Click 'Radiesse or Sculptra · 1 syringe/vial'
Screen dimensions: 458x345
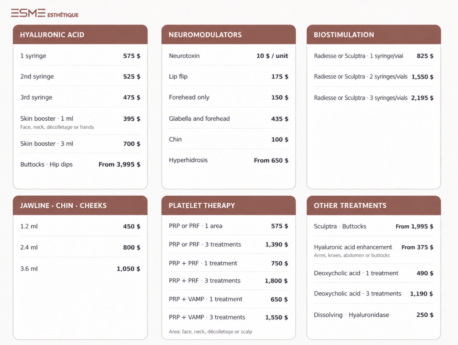click(358, 56)
